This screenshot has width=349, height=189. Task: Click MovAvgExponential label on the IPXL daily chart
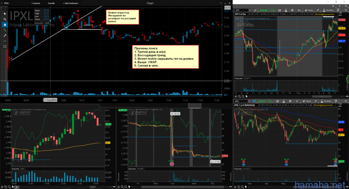[x=324, y=105]
